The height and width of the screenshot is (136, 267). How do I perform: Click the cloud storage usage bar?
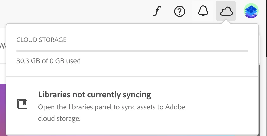tap(132, 51)
